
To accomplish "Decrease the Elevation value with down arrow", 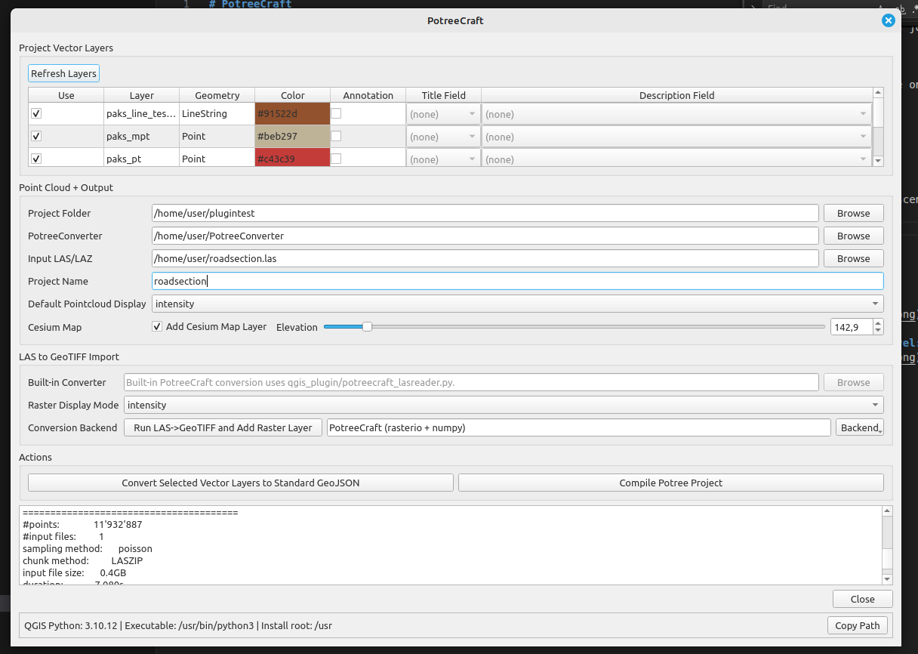I will click(x=877, y=331).
